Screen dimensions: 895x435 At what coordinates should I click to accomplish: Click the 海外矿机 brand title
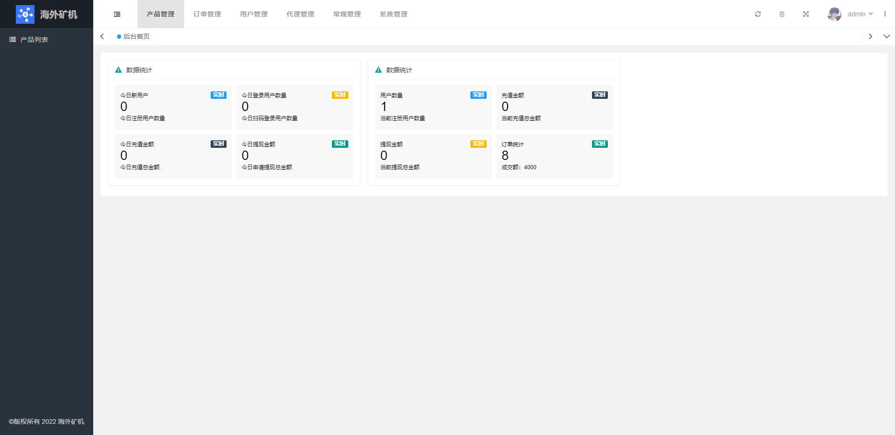[x=59, y=14]
